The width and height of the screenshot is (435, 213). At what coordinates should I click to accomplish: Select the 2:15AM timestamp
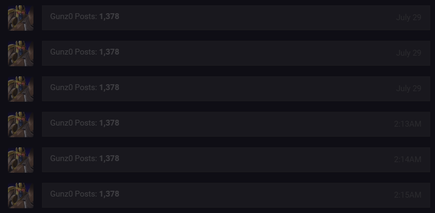[x=407, y=195]
